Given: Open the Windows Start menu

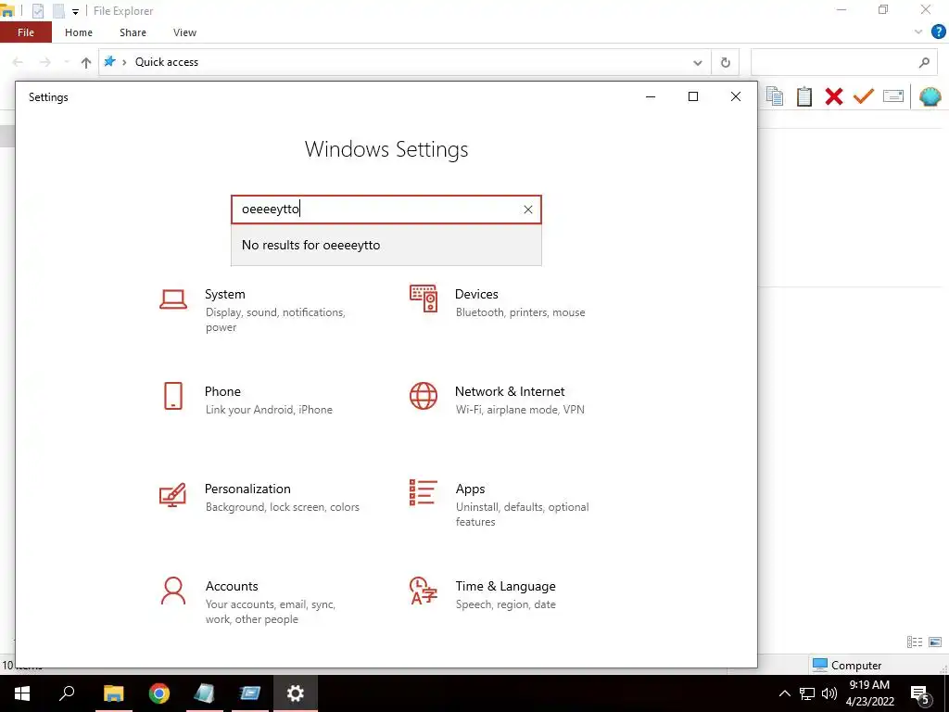Looking at the screenshot, I should 22,693.
